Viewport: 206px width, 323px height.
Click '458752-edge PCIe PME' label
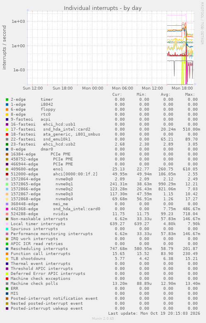click(42, 159)
